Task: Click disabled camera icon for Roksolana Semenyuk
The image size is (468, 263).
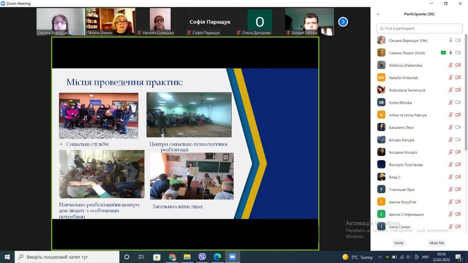Action: coord(458,90)
